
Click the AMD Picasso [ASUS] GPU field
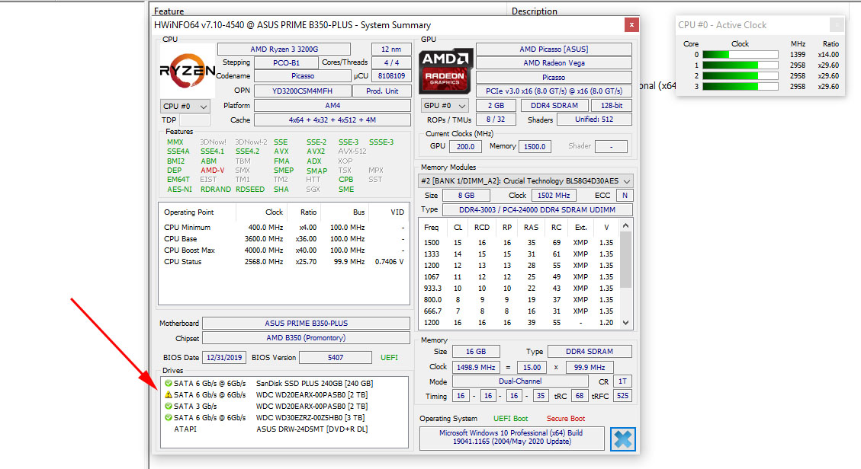point(554,49)
